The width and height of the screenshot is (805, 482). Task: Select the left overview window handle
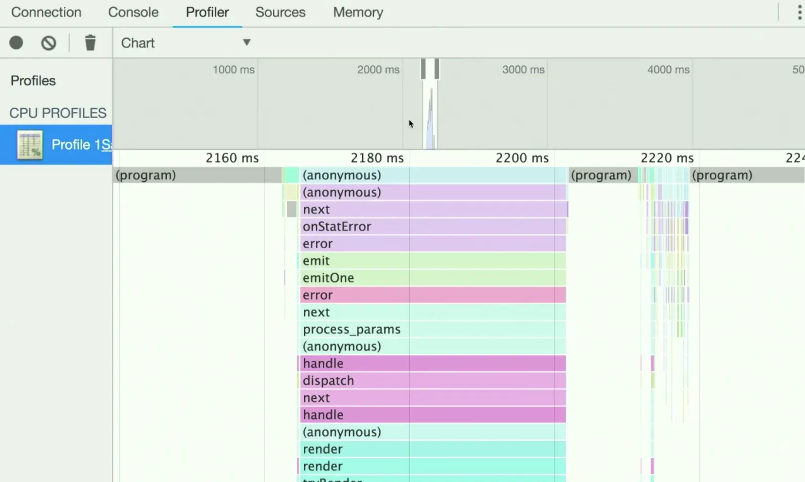[x=423, y=69]
